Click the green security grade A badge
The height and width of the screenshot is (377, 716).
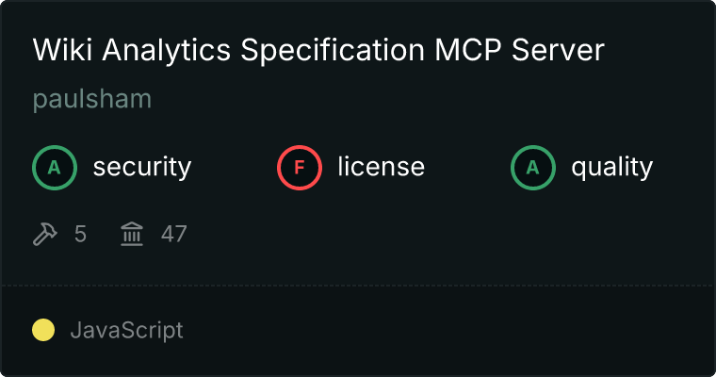55,168
